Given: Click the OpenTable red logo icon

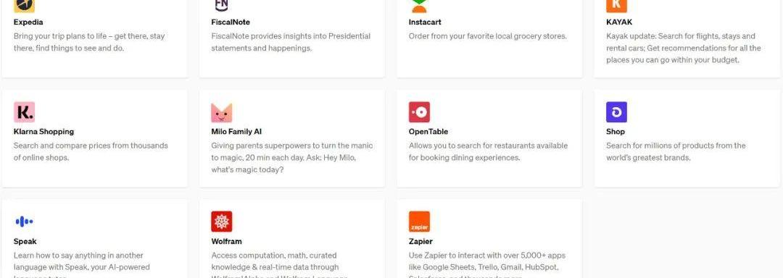Looking at the screenshot, I should tap(419, 112).
